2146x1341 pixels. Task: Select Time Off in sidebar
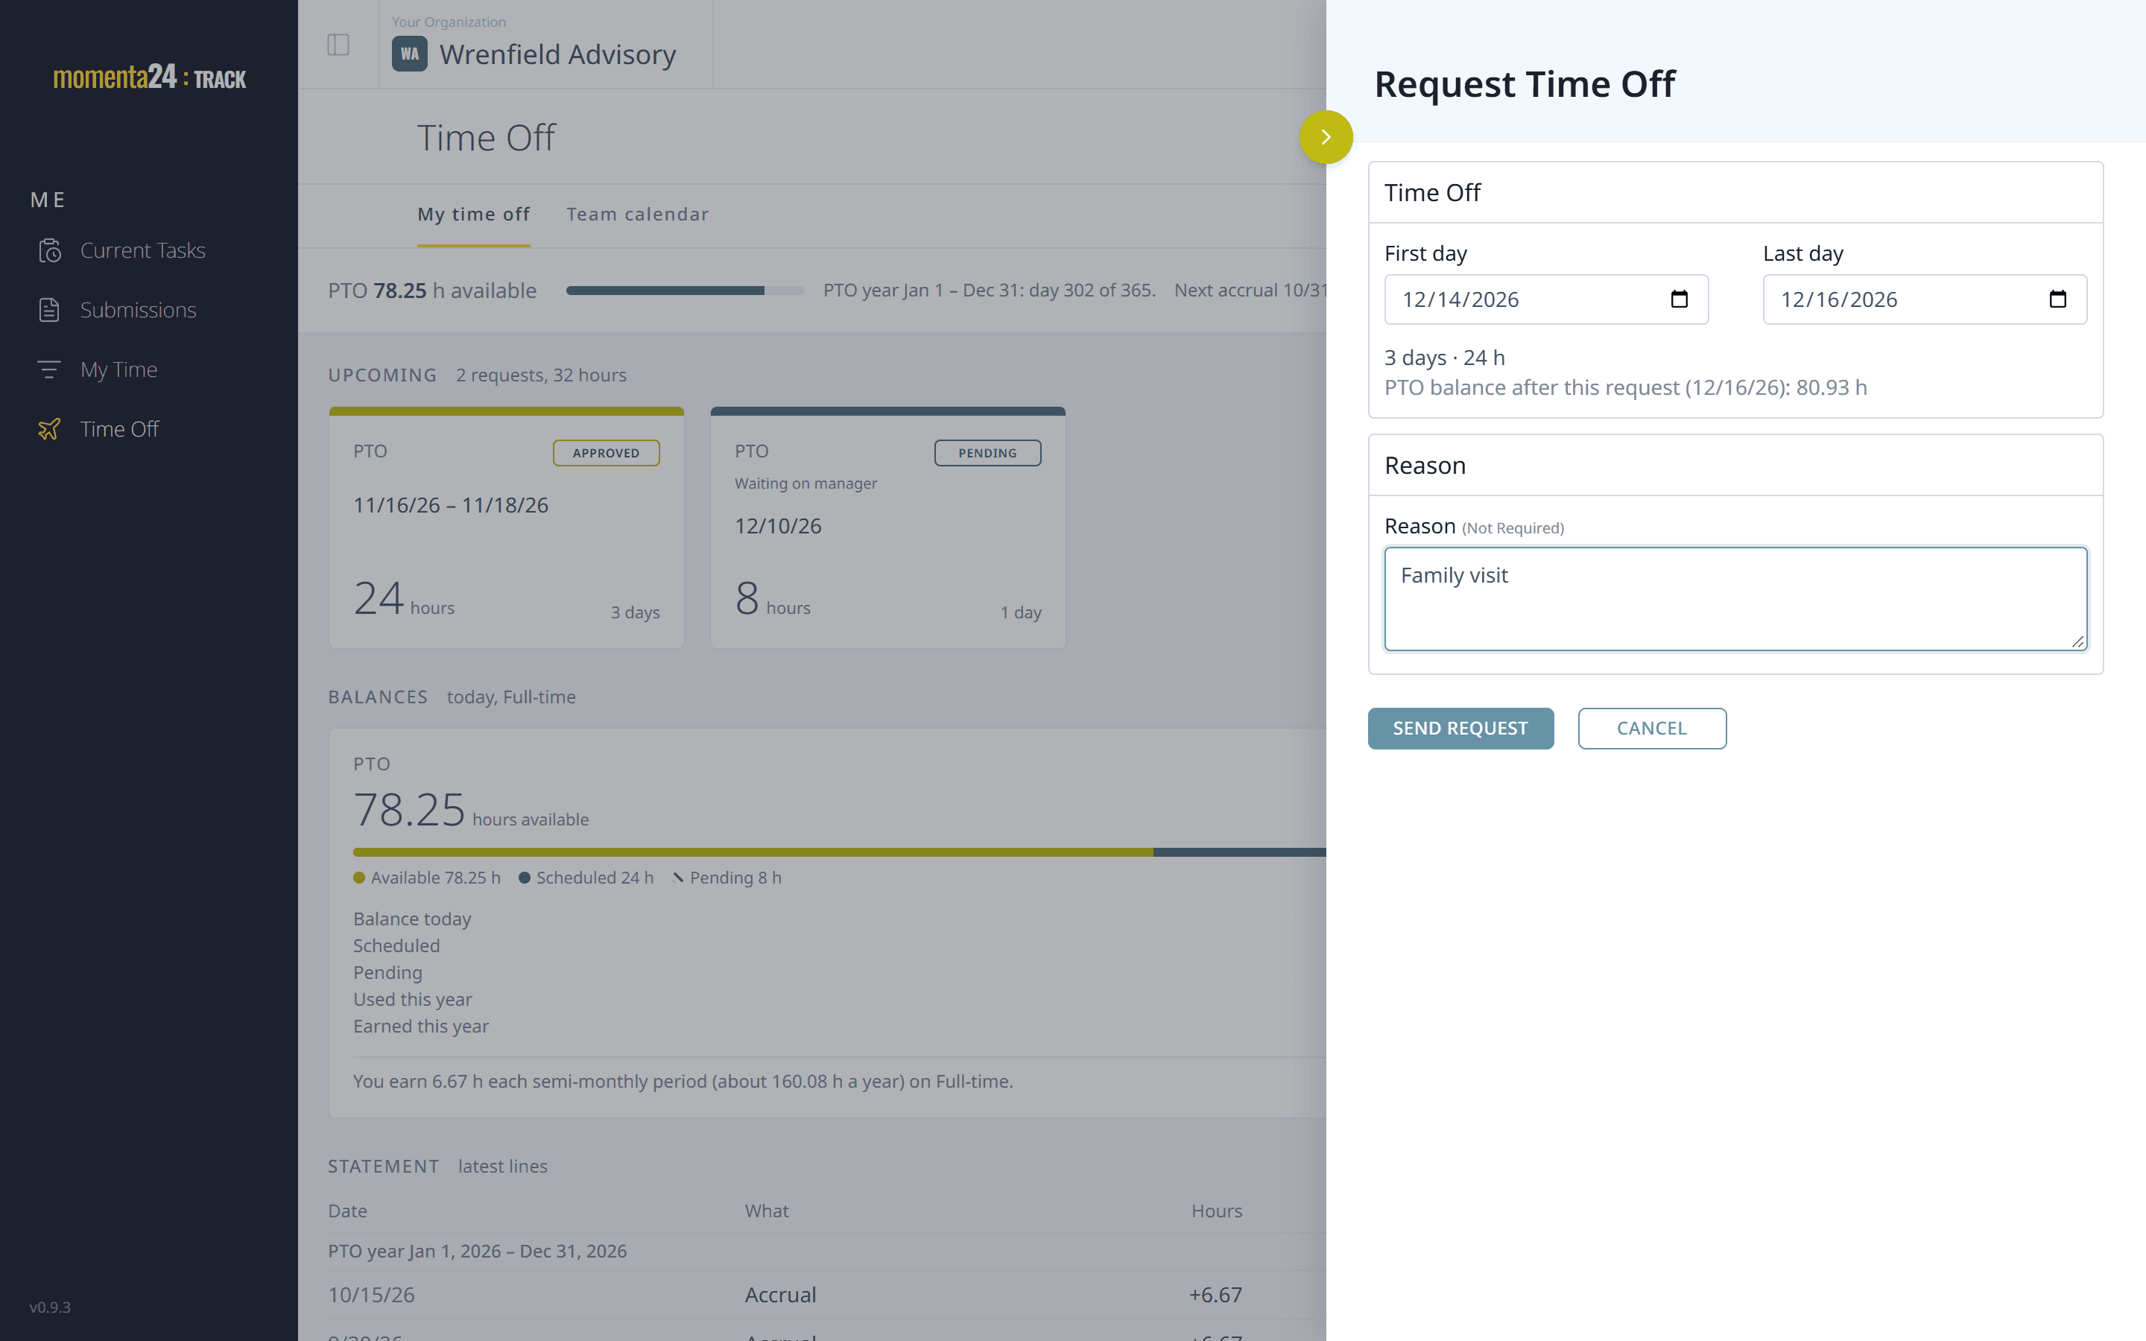(x=120, y=429)
